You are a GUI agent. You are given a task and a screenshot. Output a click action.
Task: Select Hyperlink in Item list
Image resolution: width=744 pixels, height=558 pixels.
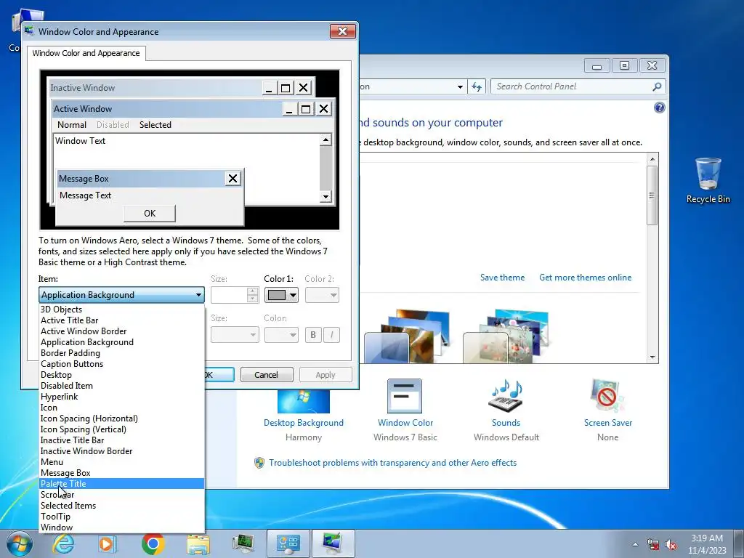(121, 397)
